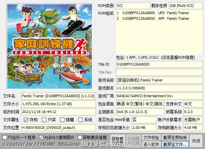Click the ROM类别 field showing XCI
The height and width of the screenshot is (149, 205).
pyautogui.click(x=133, y=6)
